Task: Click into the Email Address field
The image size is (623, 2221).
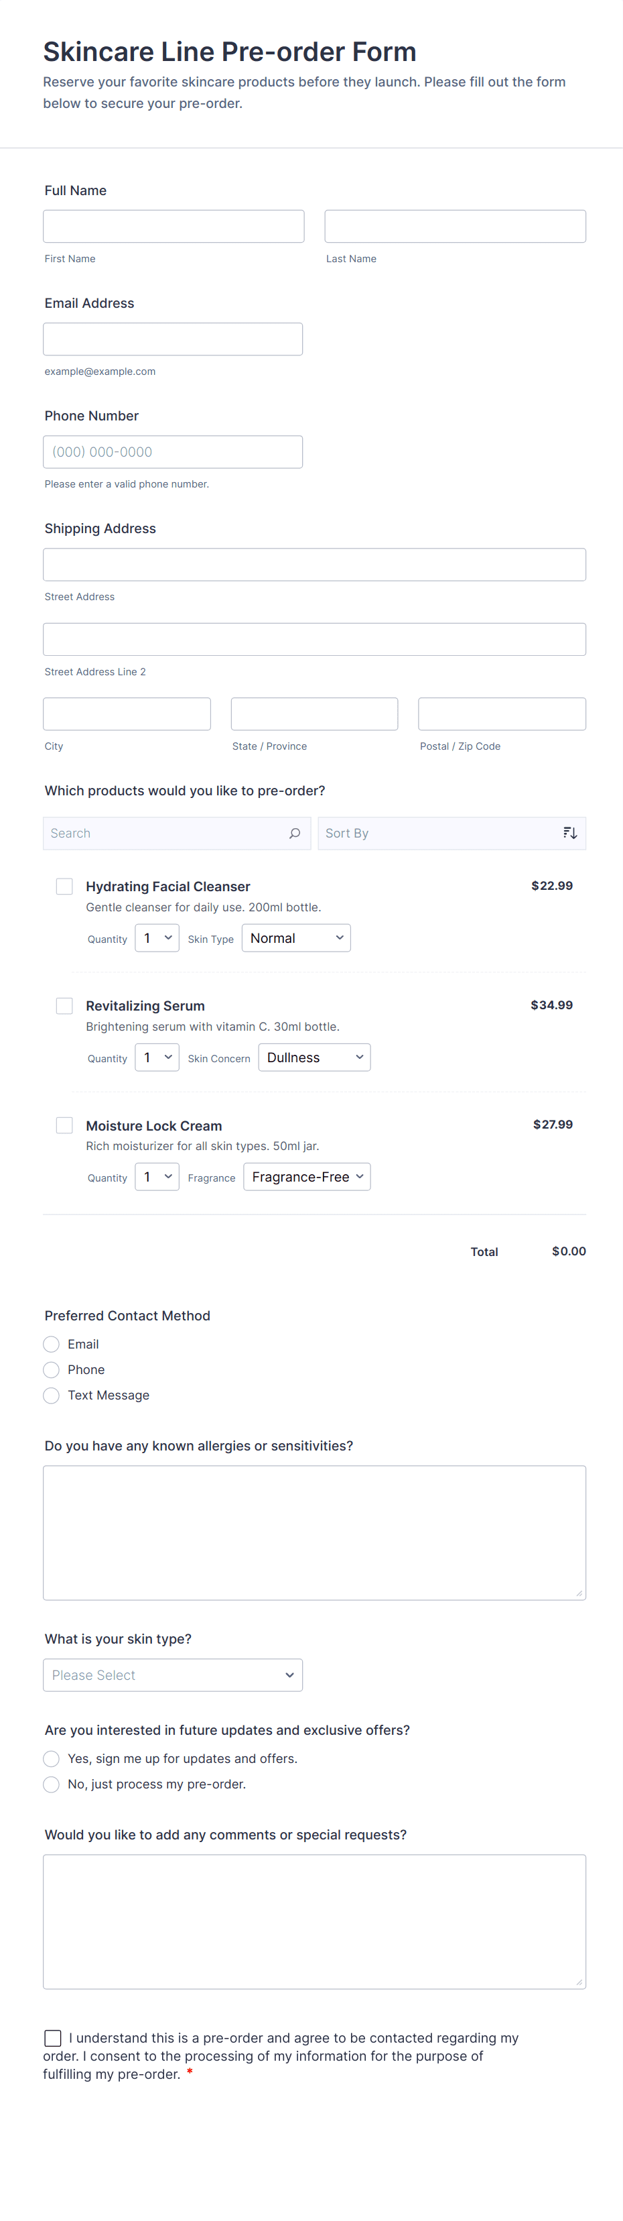Action: 172,339
